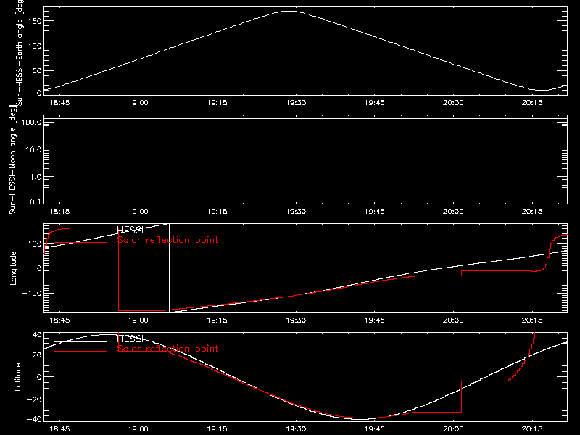
Task: Click white HESSI legend line in Longitude plot
Action: click(x=80, y=233)
